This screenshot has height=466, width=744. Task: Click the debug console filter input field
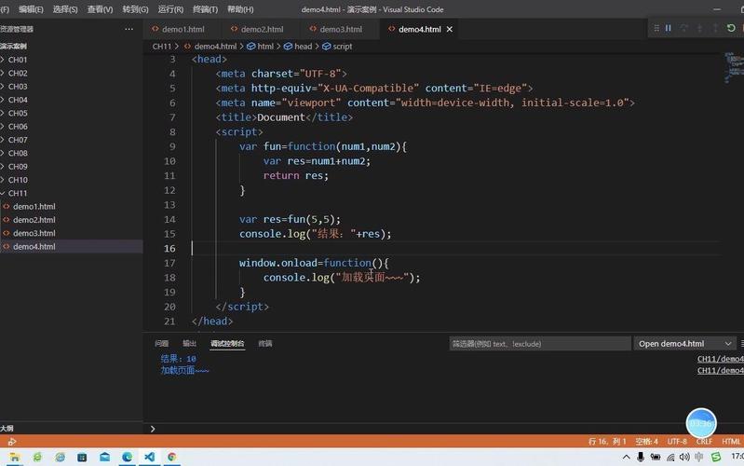(538, 344)
